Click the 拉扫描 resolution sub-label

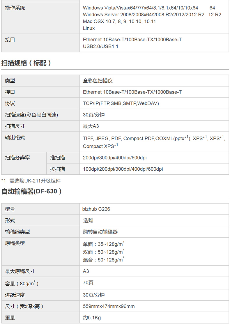click(x=57, y=169)
